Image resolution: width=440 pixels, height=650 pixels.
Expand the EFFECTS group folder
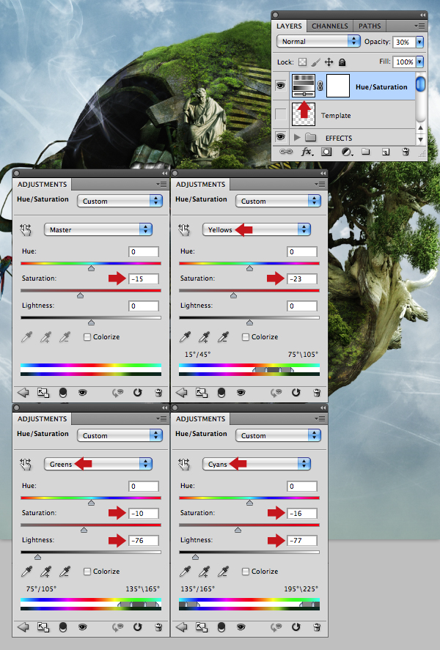[x=297, y=137]
